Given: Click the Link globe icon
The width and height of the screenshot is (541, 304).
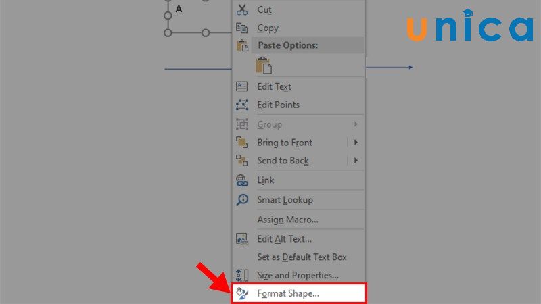Looking at the screenshot, I should [242, 180].
